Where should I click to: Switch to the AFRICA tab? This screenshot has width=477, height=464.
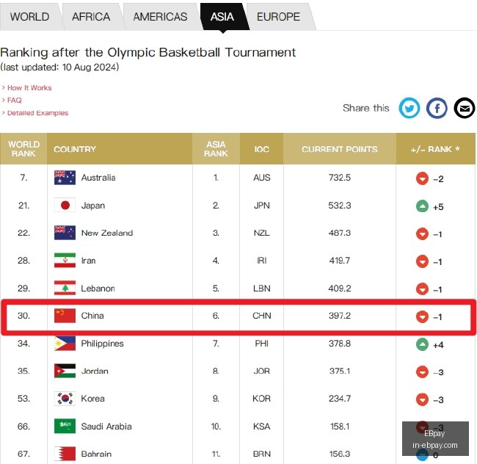click(91, 17)
